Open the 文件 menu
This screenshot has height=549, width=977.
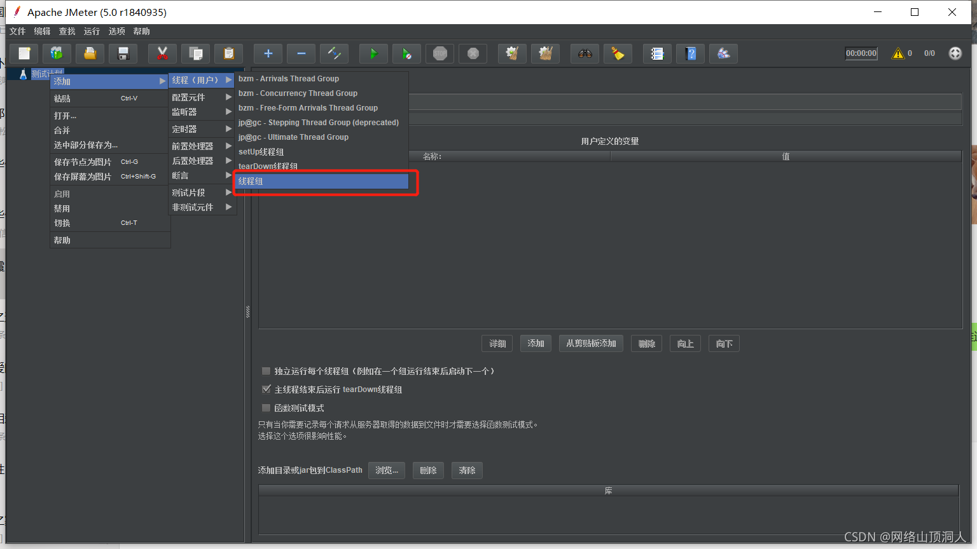pyautogui.click(x=17, y=31)
